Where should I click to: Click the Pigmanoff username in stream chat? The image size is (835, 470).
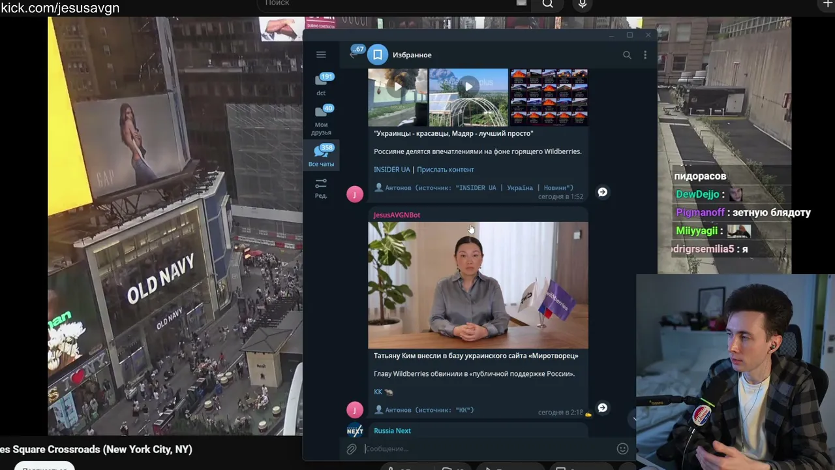(701, 213)
